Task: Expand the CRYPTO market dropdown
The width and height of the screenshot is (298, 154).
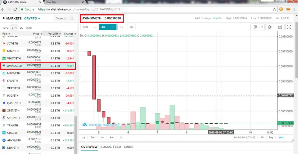Action: tap(32, 18)
